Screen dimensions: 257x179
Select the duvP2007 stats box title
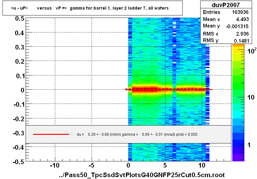(226, 5)
